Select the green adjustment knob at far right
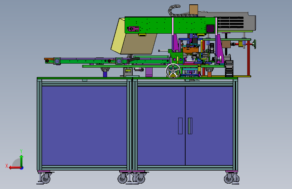 click(254, 44)
